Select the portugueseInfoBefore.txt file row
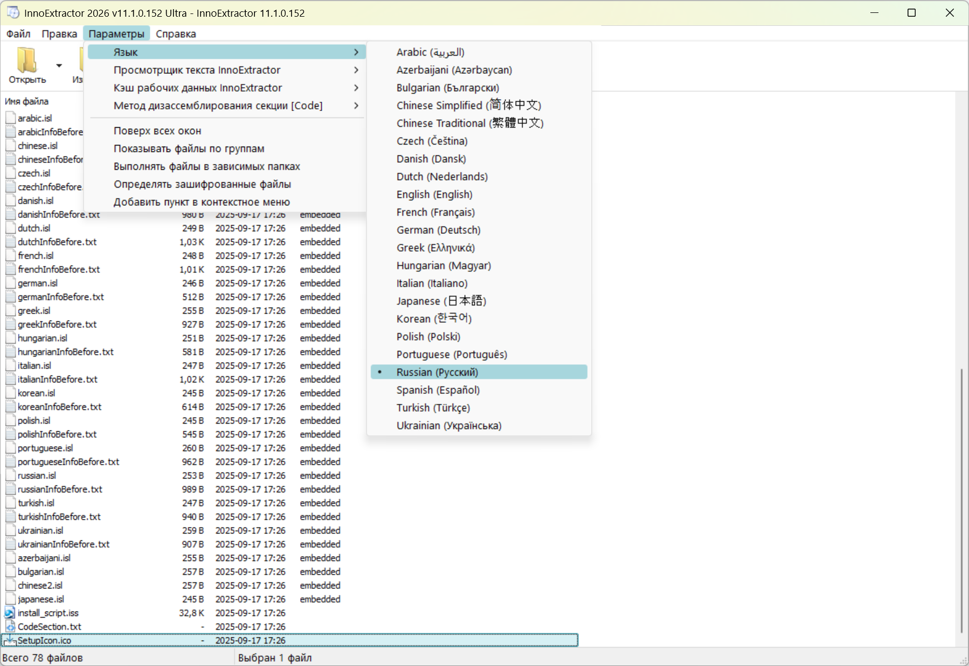969x666 pixels. [x=289, y=462]
